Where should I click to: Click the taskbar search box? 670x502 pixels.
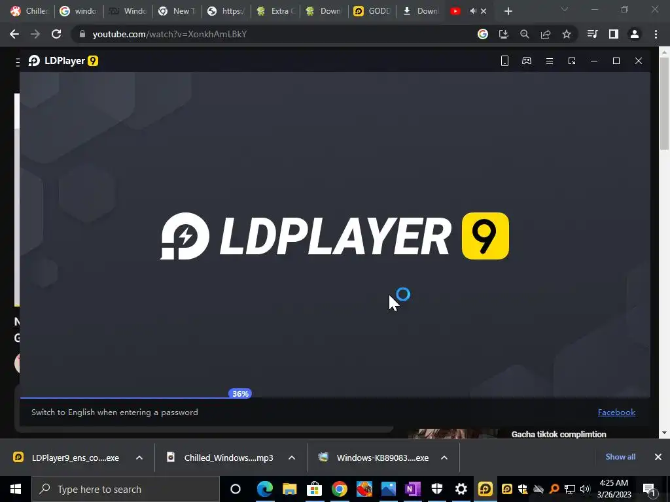pyautogui.click(x=126, y=489)
